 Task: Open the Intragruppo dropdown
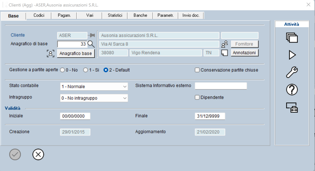[94, 98]
